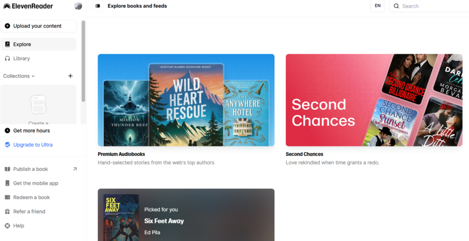Click the Refer a friend gift icon
Screen dimensions: 469x241
pyautogui.click(x=7, y=211)
